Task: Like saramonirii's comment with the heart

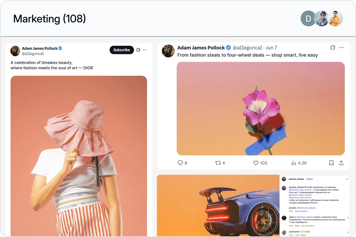Action: point(348,232)
